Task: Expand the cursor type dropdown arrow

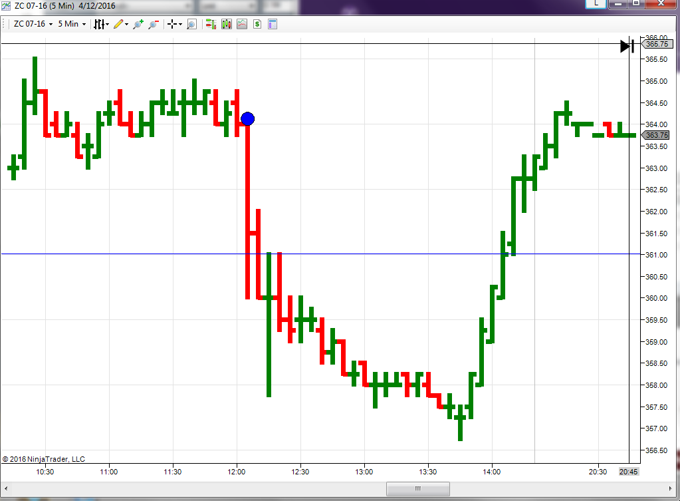Action: (x=180, y=25)
